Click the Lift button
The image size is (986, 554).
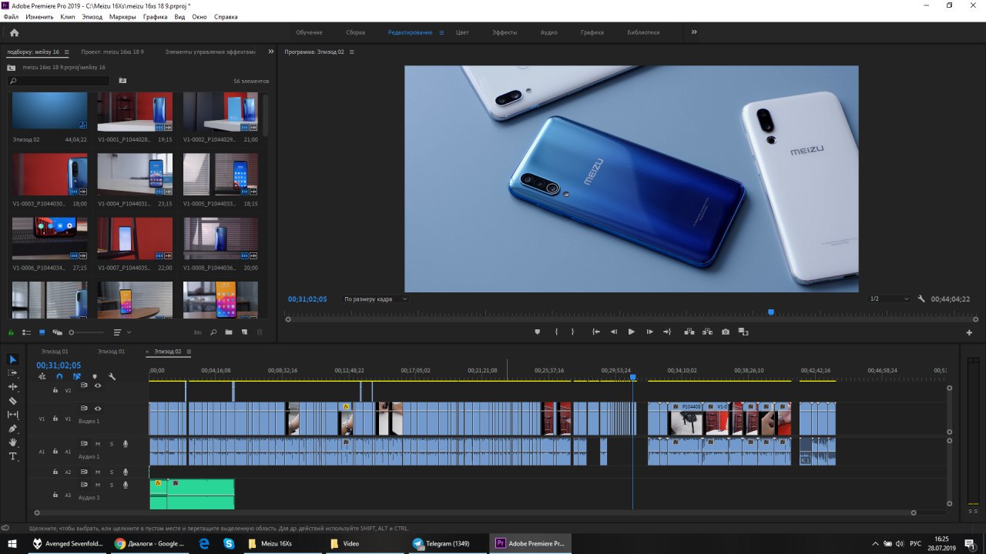point(689,332)
